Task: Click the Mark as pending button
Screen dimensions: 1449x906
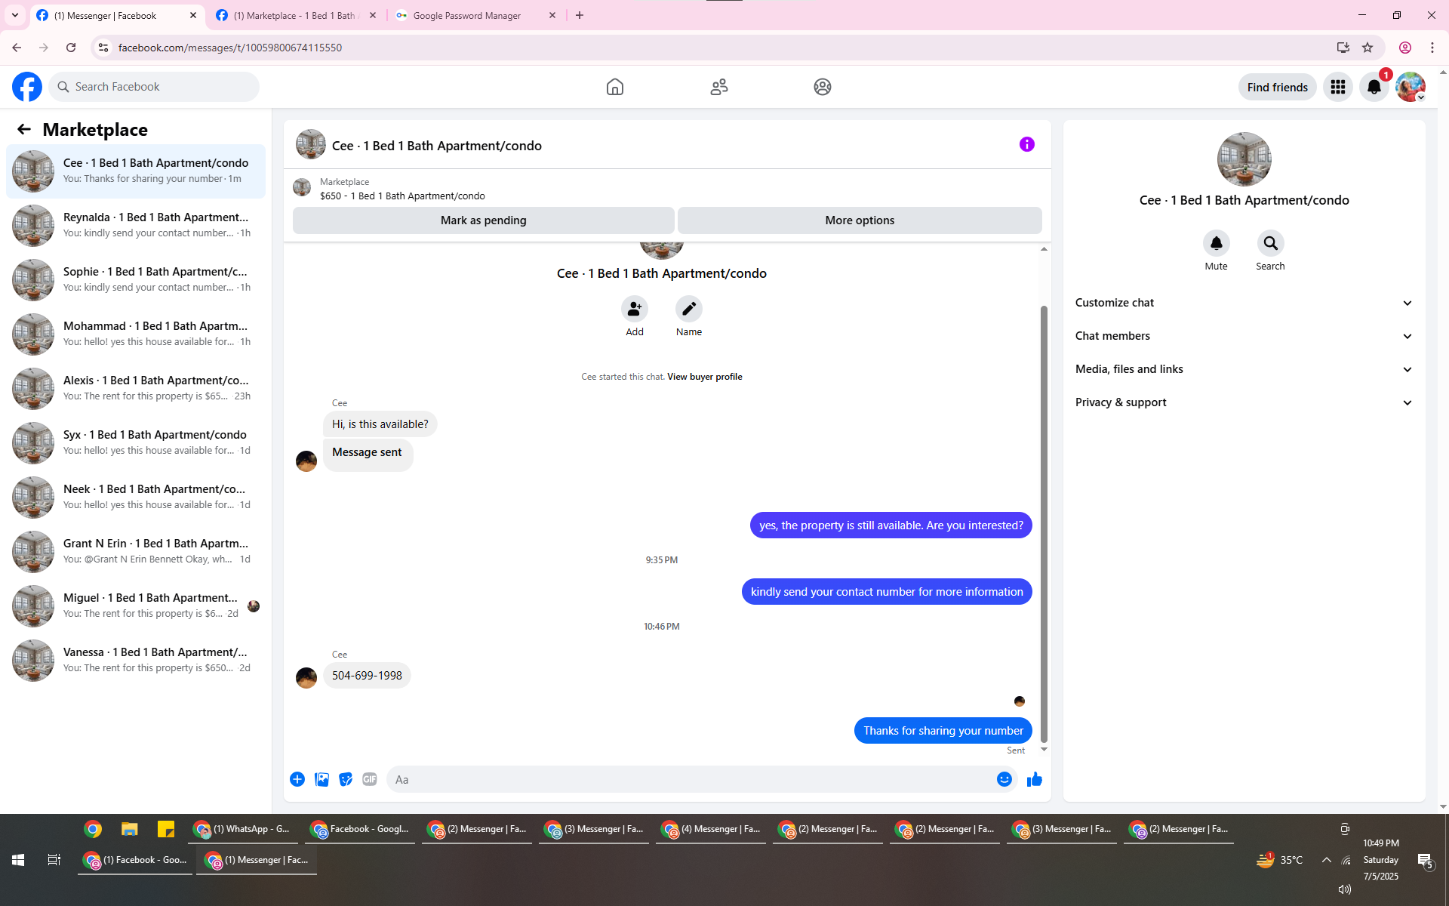Action: coord(483,220)
